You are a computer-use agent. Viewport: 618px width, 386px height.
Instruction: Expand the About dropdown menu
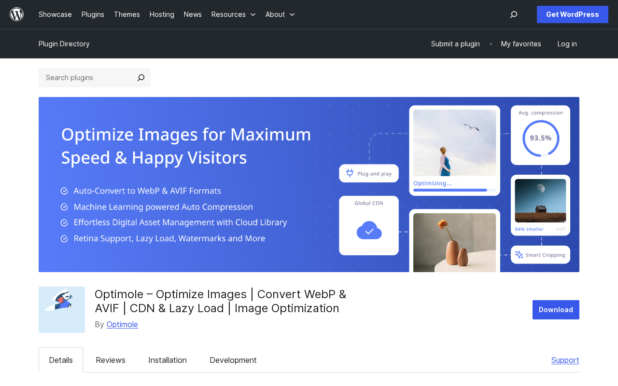point(280,14)
